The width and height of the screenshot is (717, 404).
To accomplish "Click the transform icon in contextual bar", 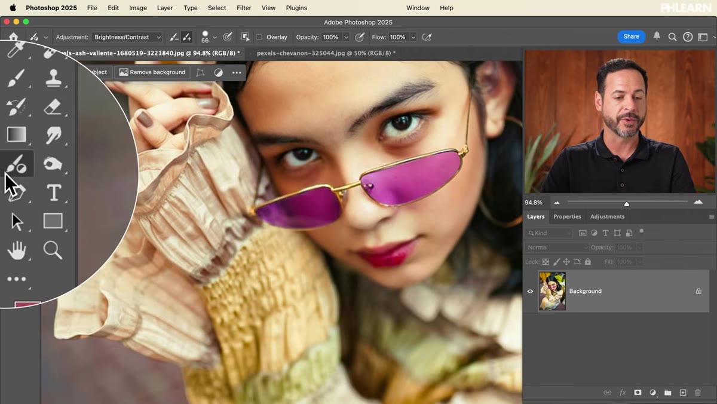I will pyautogui.click(x=200, y=72).
